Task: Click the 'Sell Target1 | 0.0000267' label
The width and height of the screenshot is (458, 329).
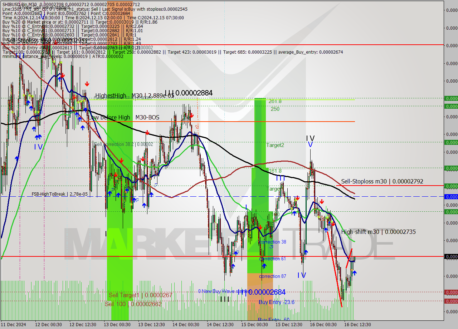Action: [x=141, y=295]
